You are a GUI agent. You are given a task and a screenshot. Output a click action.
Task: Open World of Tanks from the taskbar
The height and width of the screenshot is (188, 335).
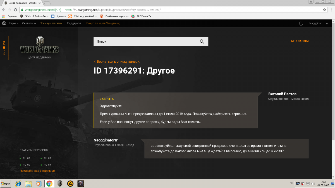click(60, 184)
